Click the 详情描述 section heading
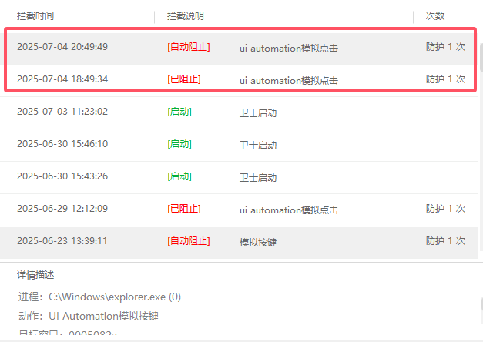Viewport: 483px width, 342px height. 35,275
